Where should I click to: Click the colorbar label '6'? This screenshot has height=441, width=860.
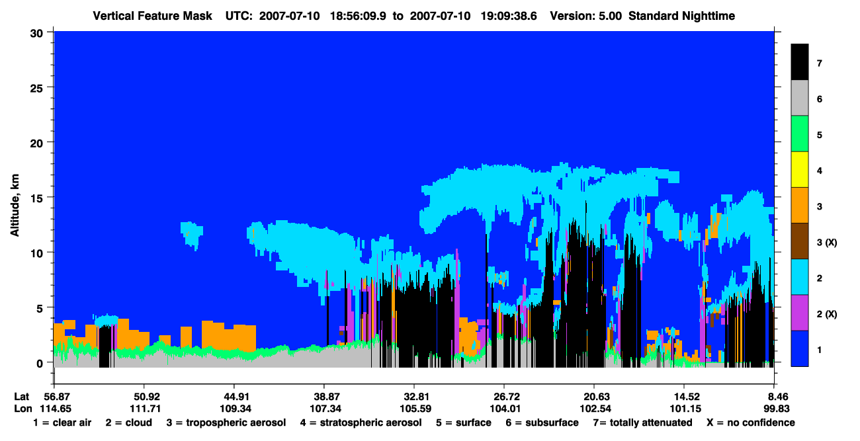[819, 99]
